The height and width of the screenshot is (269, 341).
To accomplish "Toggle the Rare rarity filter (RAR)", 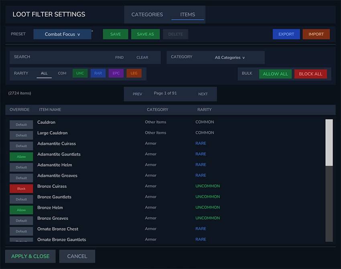I will click(98, 73).
